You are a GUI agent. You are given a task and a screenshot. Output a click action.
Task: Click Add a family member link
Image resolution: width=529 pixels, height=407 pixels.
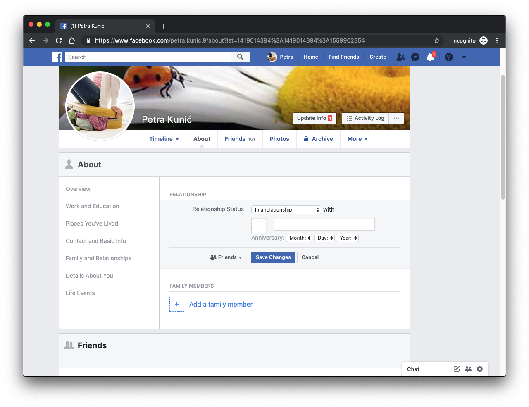coord(221,304)
